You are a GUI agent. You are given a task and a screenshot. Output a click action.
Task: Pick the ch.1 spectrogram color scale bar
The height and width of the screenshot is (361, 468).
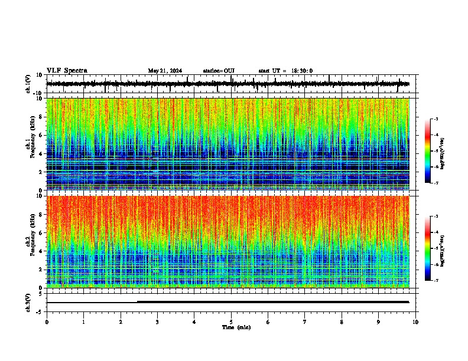point(427,151)
